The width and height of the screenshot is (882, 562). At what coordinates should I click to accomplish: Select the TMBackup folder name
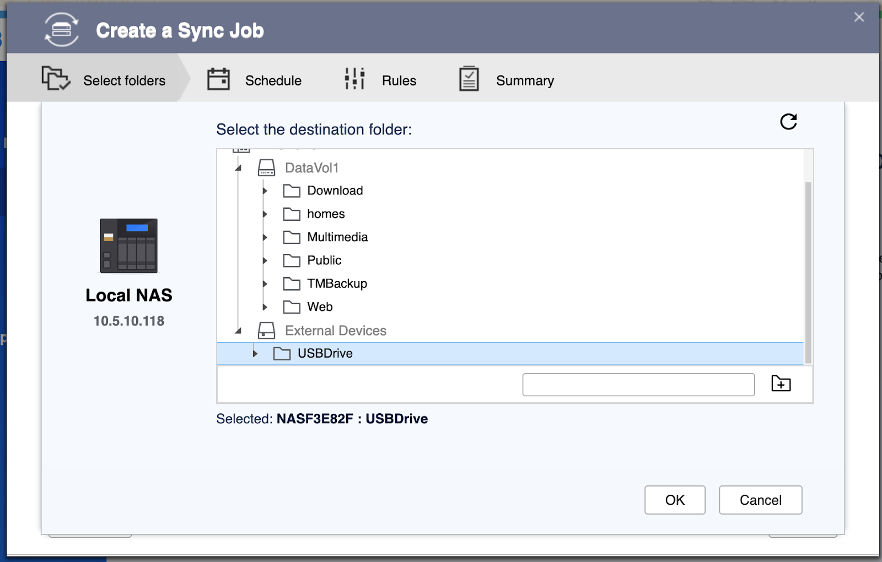point(337,284)
